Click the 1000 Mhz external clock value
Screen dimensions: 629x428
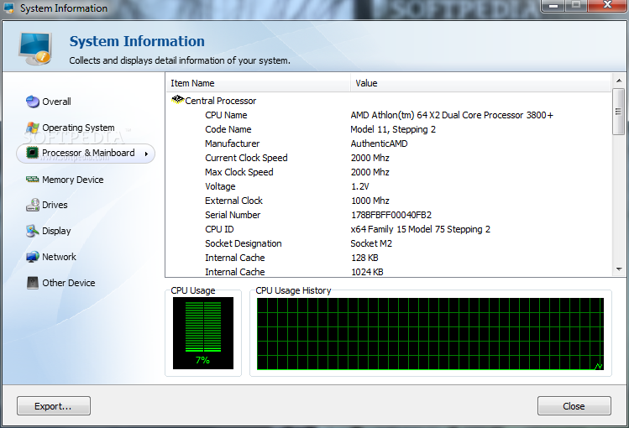tap(370, 201)
